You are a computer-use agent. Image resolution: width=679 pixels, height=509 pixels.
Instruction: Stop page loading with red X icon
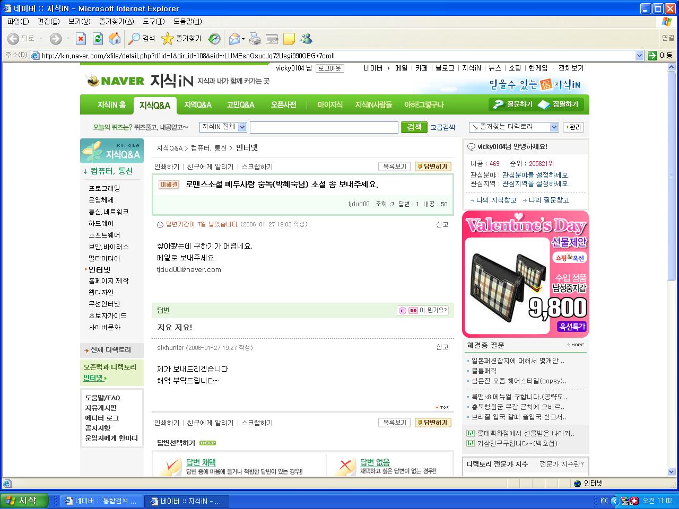pos(81,39)
